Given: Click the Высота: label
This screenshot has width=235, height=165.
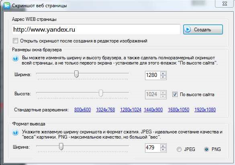Looking at the screenshot, I should coord(22,94).
